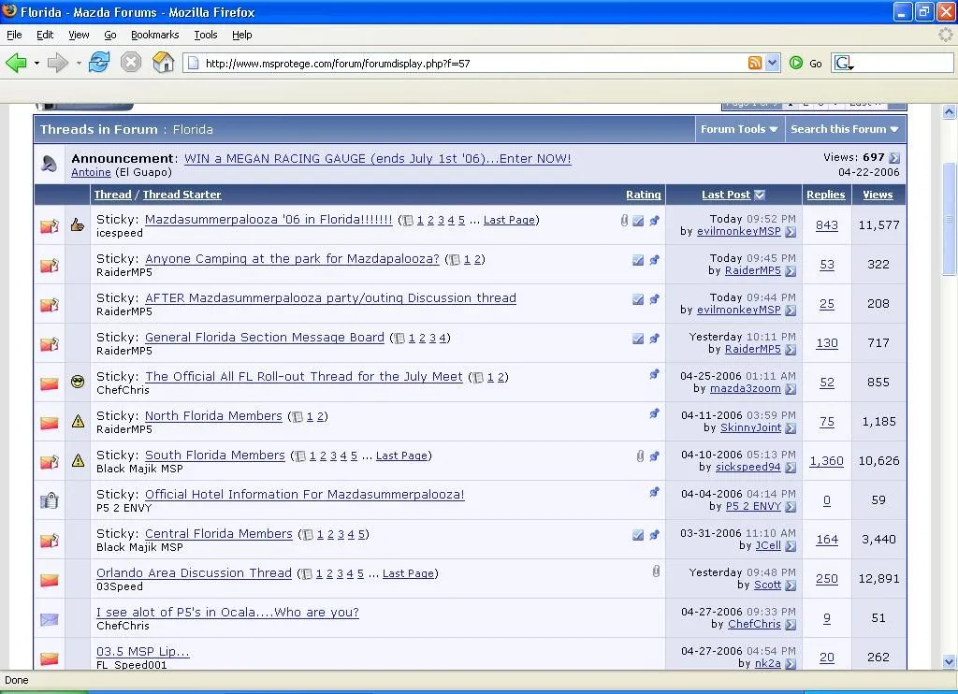Image resolution: width=958 pixels, height=694 pixels.
Task: Open the Forum Tools dropdown
Action: [x=739, y=129]
